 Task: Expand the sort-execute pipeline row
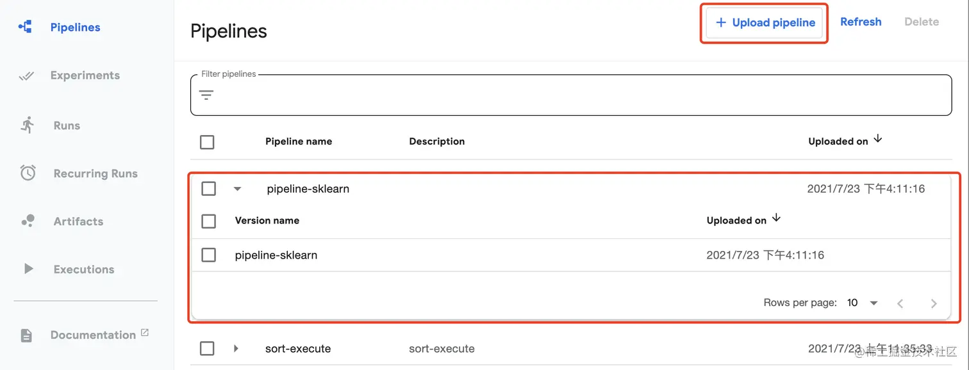[236, 349]
